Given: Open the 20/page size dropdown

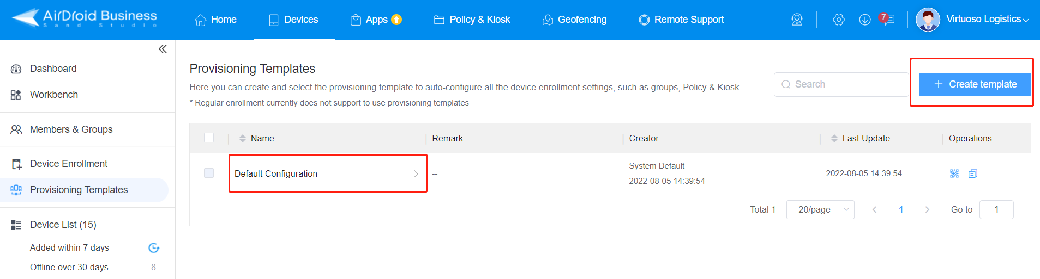Looking at the screenshot, I should click(x=820, y=209).
